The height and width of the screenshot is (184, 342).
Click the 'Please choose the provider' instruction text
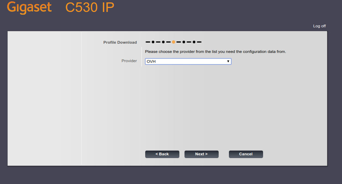215,52
